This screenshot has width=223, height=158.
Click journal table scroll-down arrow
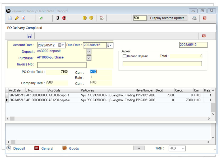coord(213,114)
